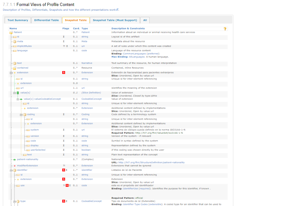Screen dimensions: 283x206
Task: Click the red Must Support flag on extension row
Action: [64, 73]
